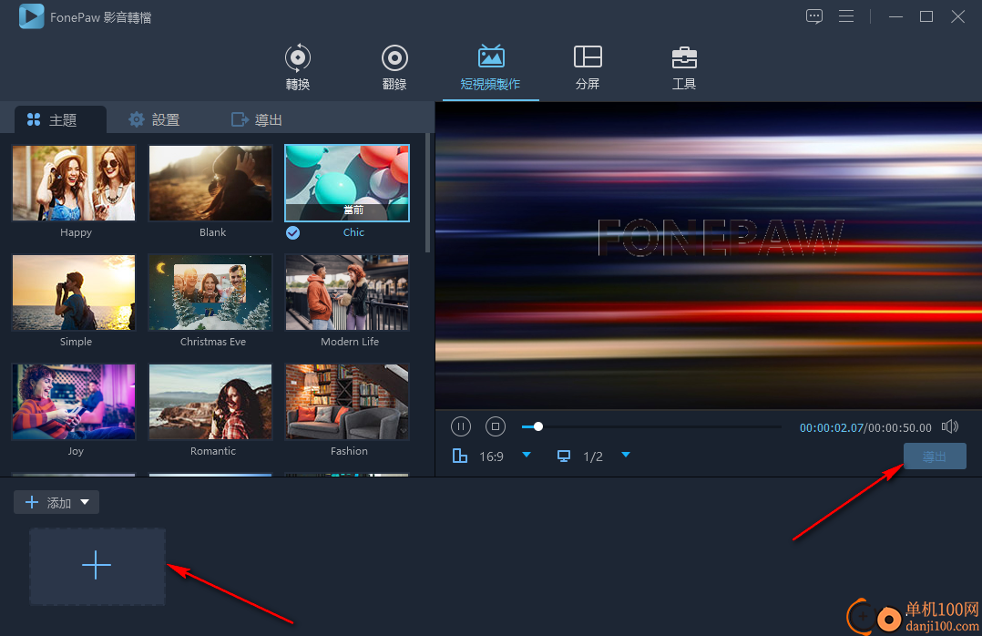Select the Simple theme thumbnail
Screen dimensions: 982x636
[74, 292]
